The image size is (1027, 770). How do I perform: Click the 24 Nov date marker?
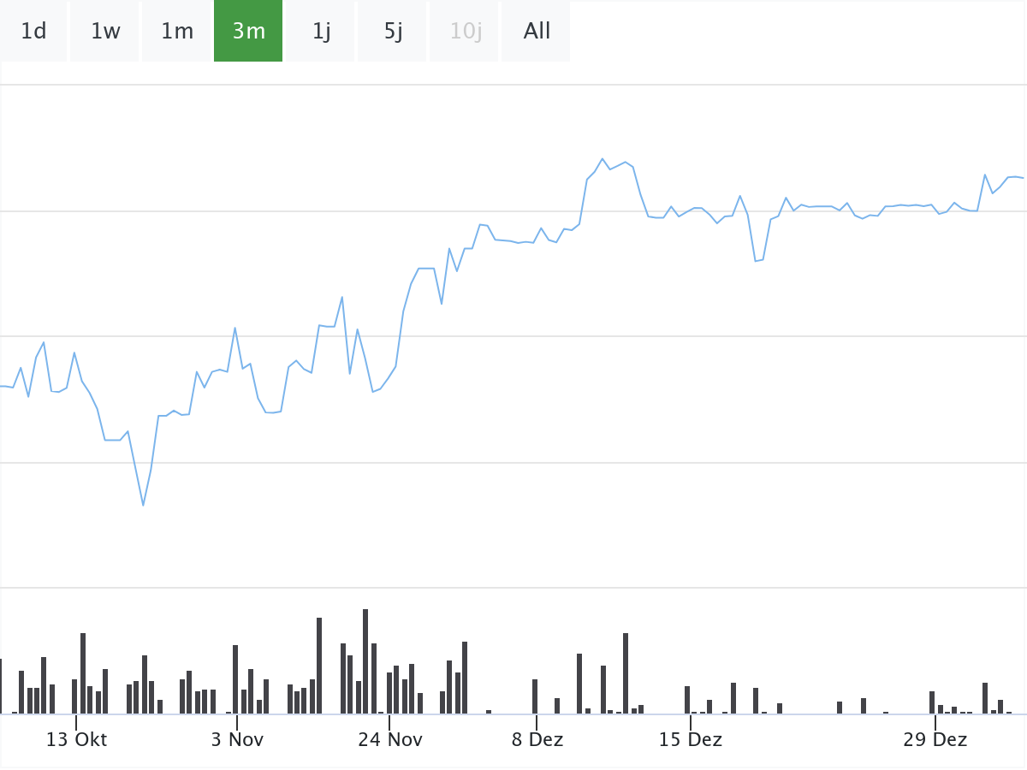[x=389, y=739]
